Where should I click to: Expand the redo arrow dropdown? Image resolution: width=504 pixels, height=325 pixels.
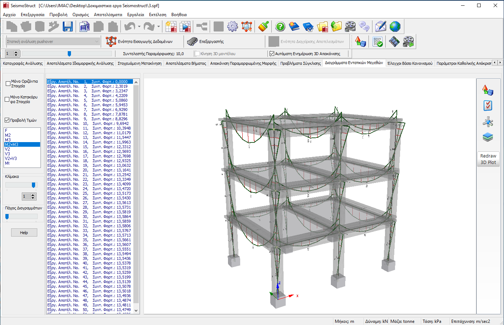tap(158, 26)
